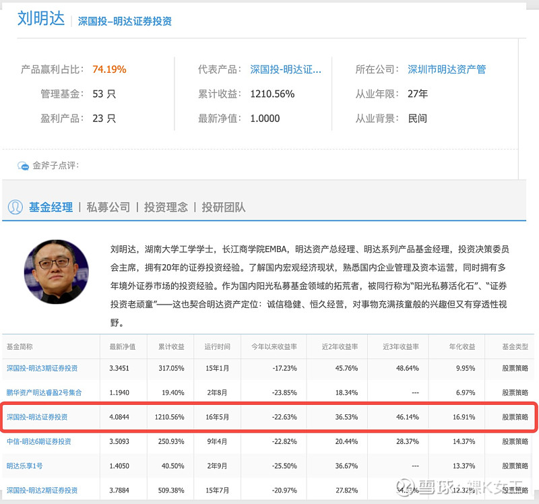This screenshot has height=504, width=539.
Task: Click the 9.95% annualized return cell
Action: [x=466, y=368]
